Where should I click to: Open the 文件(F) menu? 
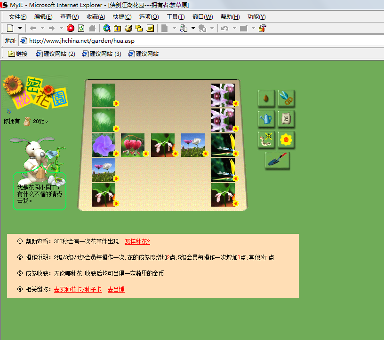pos(17,17)
